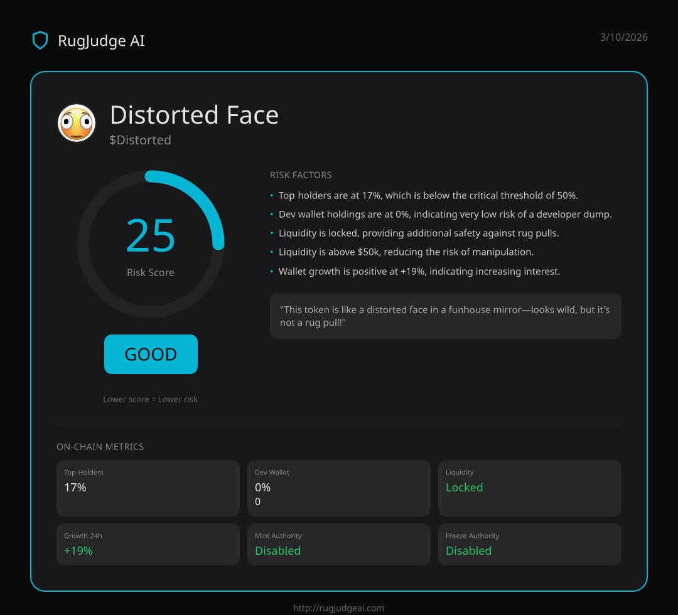
Task: Click the RugJudge AI shield logo
Action: 40,40
